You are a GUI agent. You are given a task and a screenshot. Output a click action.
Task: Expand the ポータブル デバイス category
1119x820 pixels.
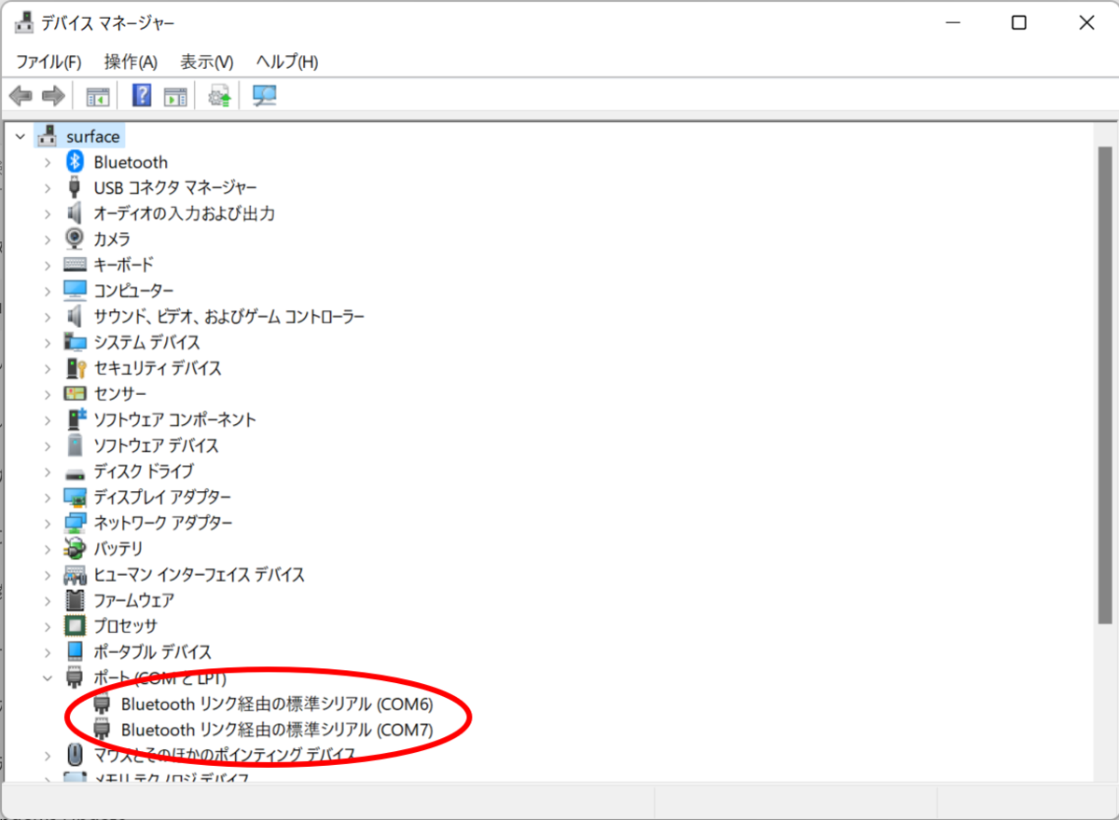point(48,652)
